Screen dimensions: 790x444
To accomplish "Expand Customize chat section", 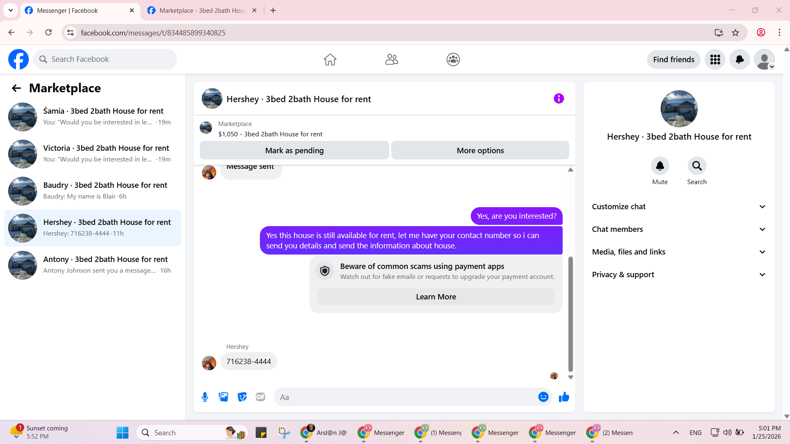I will pos(679,207).
